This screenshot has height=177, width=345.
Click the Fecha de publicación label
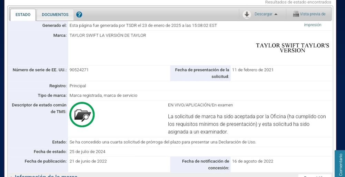pos(46,161)
